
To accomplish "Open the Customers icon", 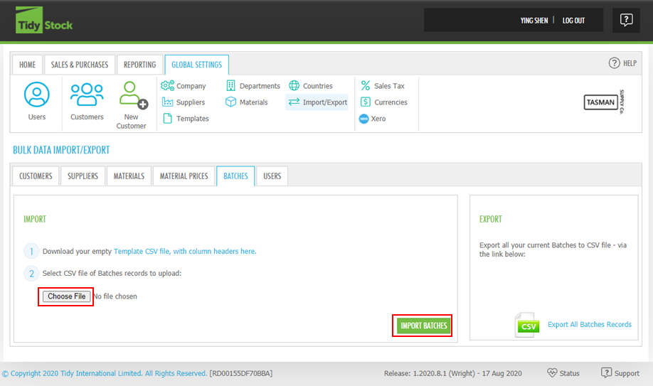I will (87, 95).
